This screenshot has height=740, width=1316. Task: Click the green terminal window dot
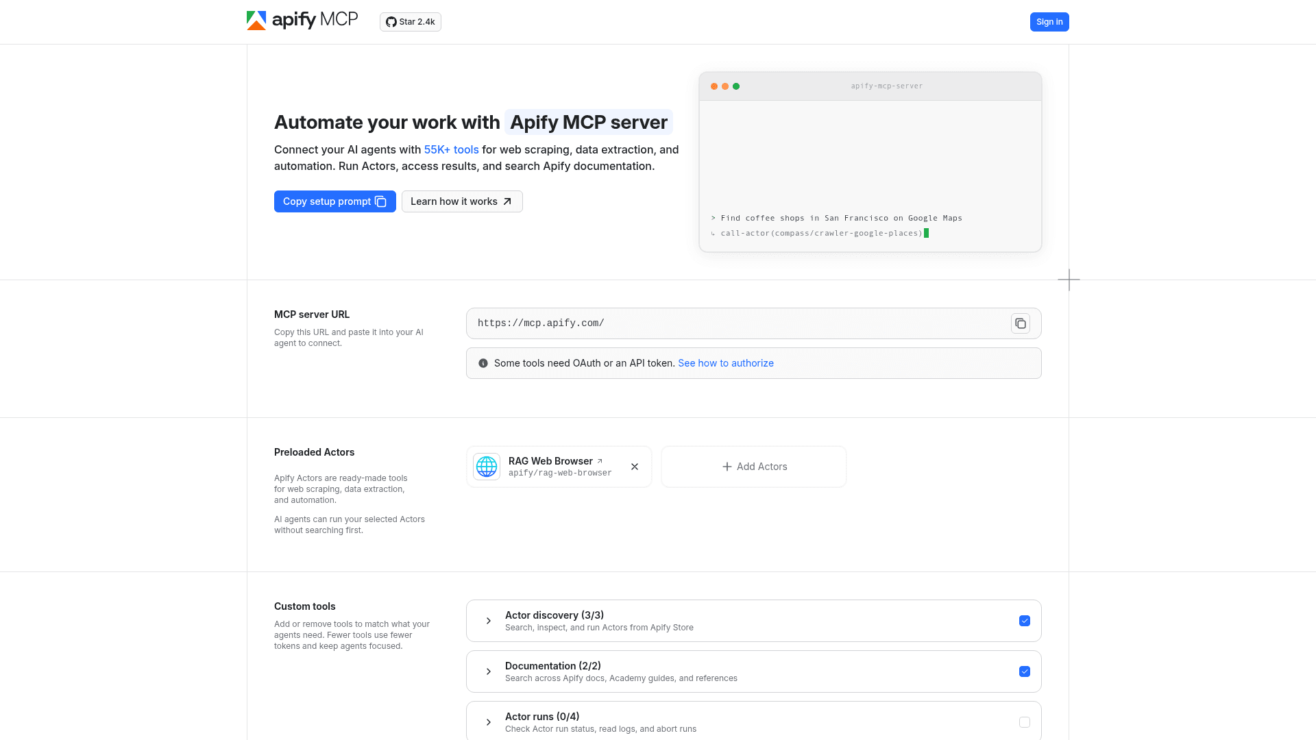coord(736,86)
